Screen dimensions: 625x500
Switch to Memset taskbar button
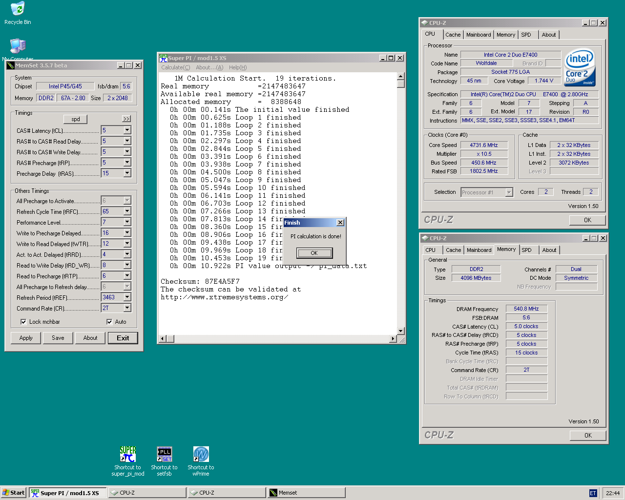click(x=306, y=493)
